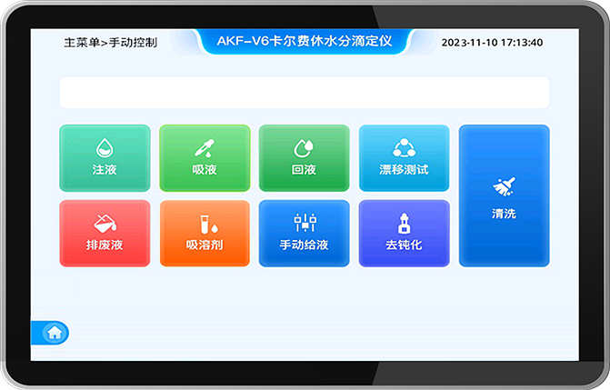Select the 排废液 label

point(105,245)
